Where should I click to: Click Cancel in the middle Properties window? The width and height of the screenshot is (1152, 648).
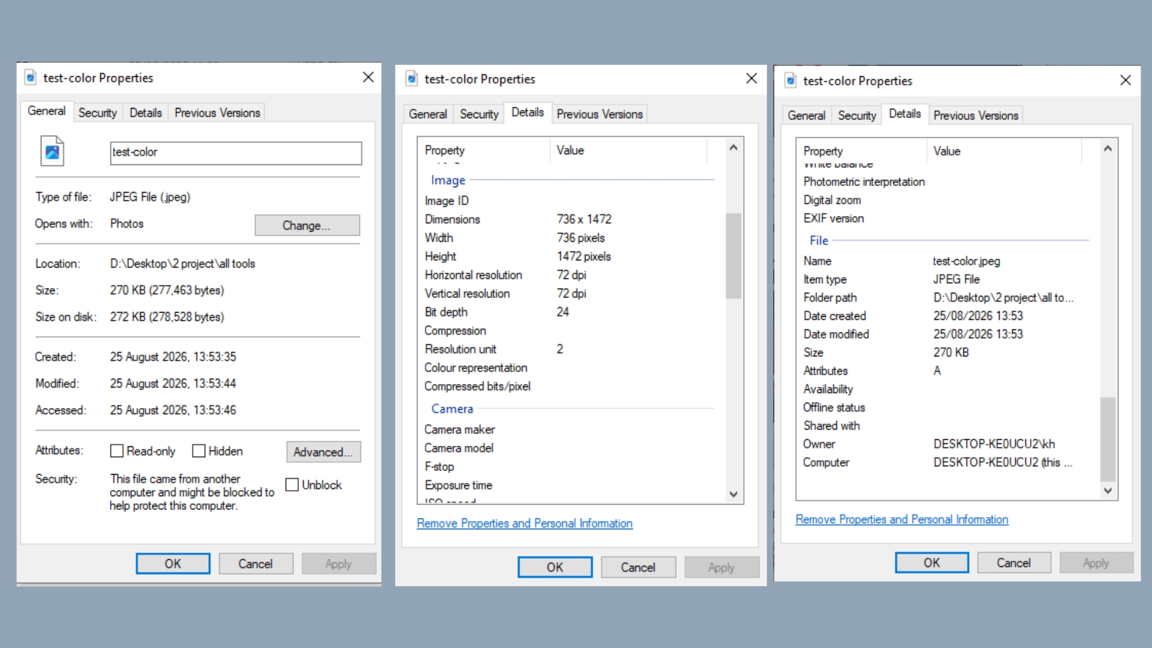[x=638, y=567]
